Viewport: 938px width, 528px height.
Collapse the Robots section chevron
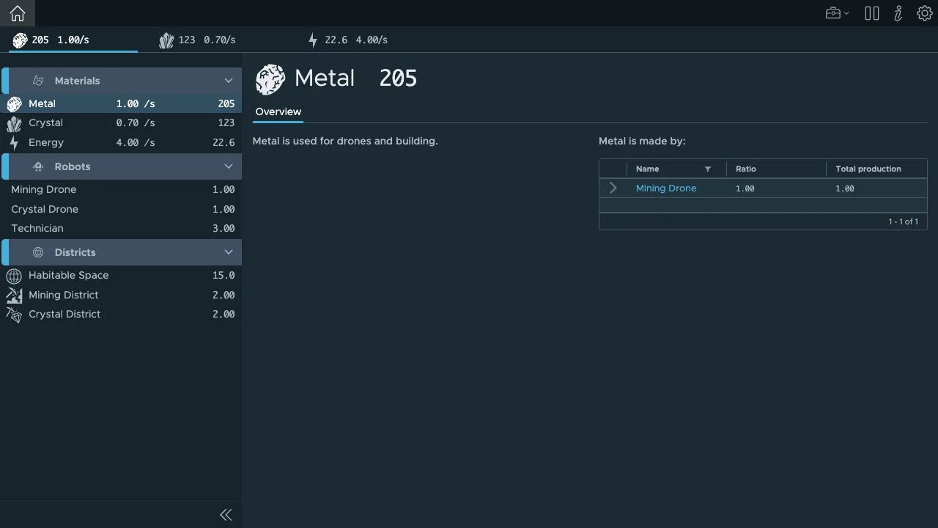(x=228, y=166)
